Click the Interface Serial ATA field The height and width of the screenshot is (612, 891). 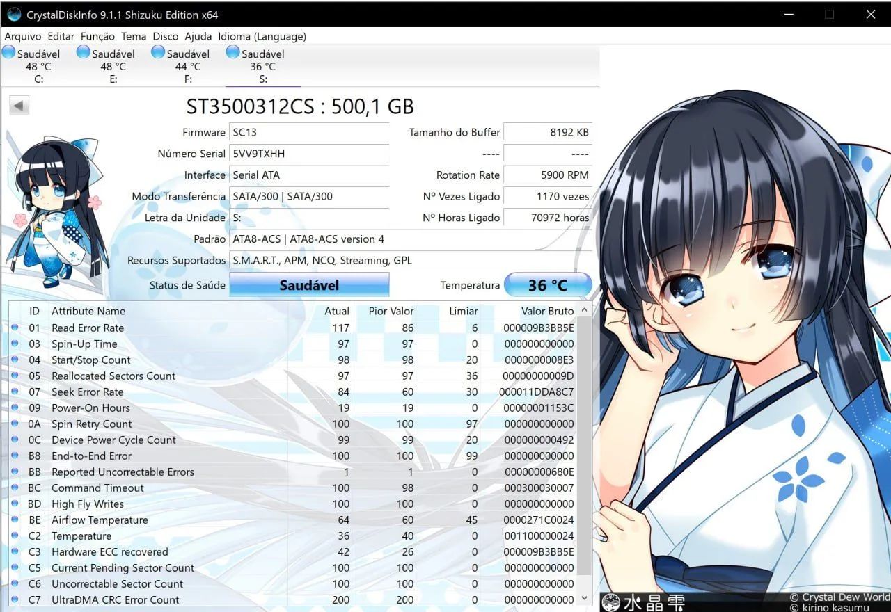[309, 175]
